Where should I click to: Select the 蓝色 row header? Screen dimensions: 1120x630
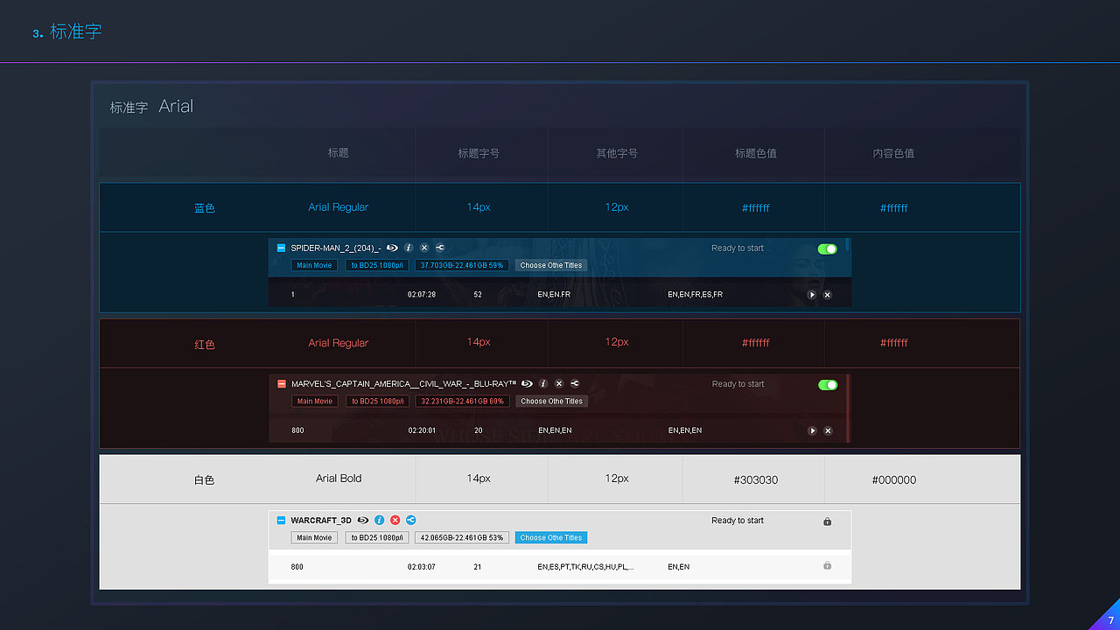tap(204, 207)
